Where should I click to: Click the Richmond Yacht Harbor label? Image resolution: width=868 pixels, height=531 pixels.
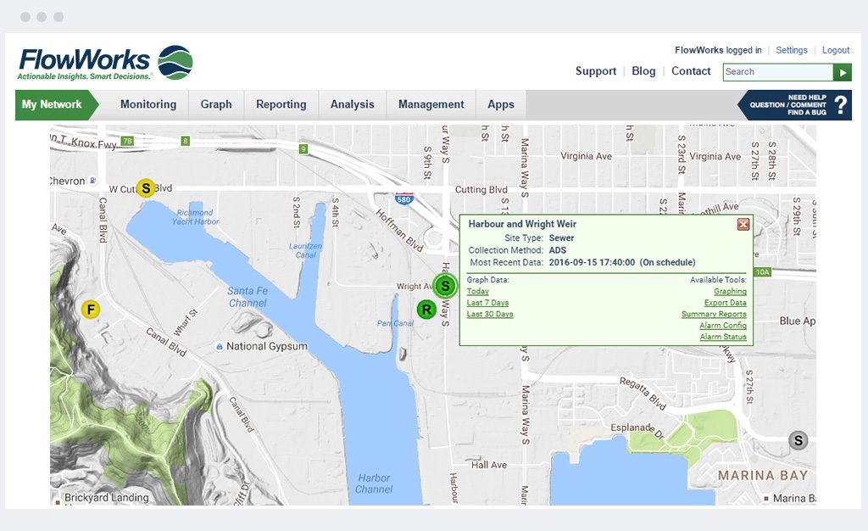195,217
